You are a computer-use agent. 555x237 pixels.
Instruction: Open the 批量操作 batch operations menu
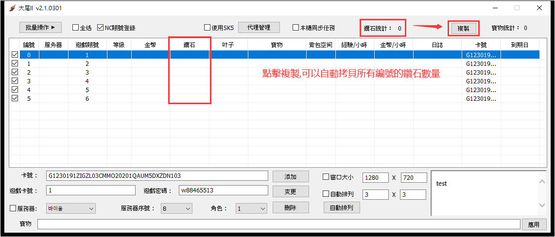[41, 28]
